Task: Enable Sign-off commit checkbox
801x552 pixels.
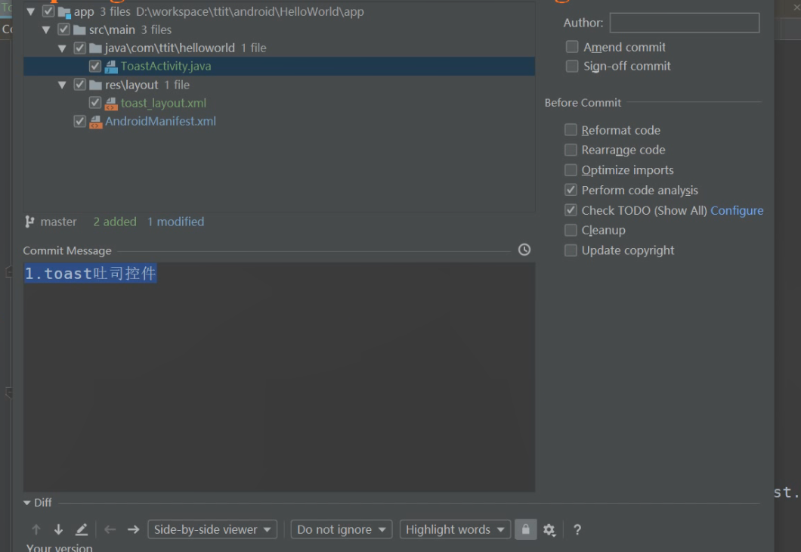Action: tap(572, 66)
